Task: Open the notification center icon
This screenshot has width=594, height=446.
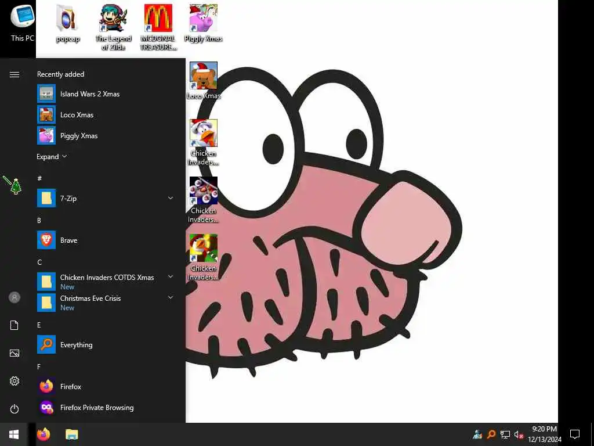Action: click(x=575, y=434)
